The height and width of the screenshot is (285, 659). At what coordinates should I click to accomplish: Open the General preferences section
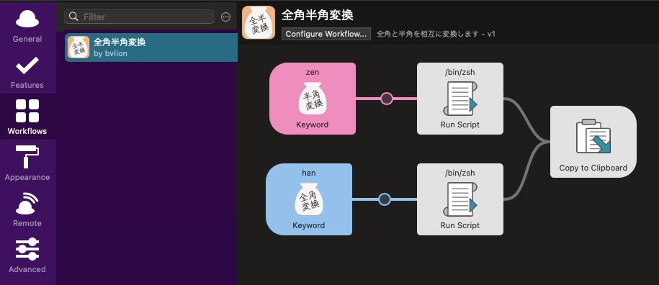[27, 24]
